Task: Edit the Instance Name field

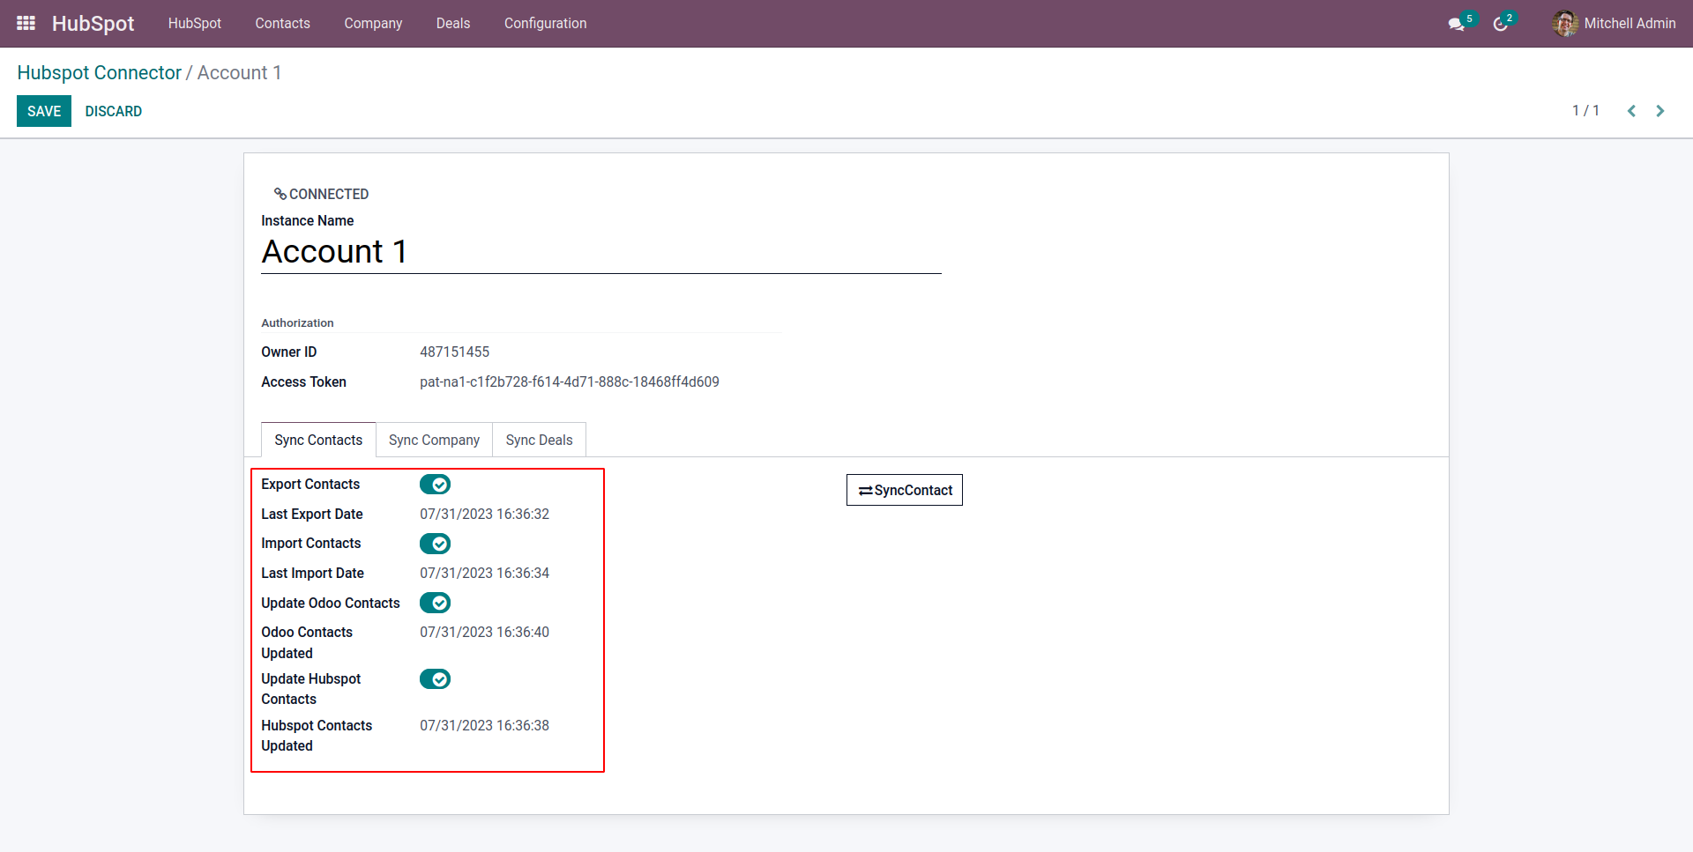Action: point(601,252)
